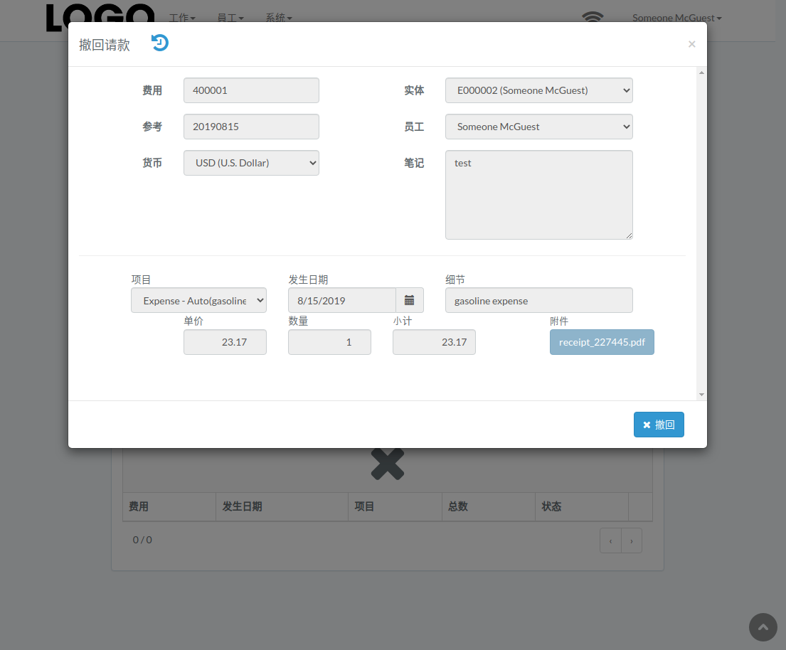
Task: Open the 工作 menu
Action: (182, 18)
